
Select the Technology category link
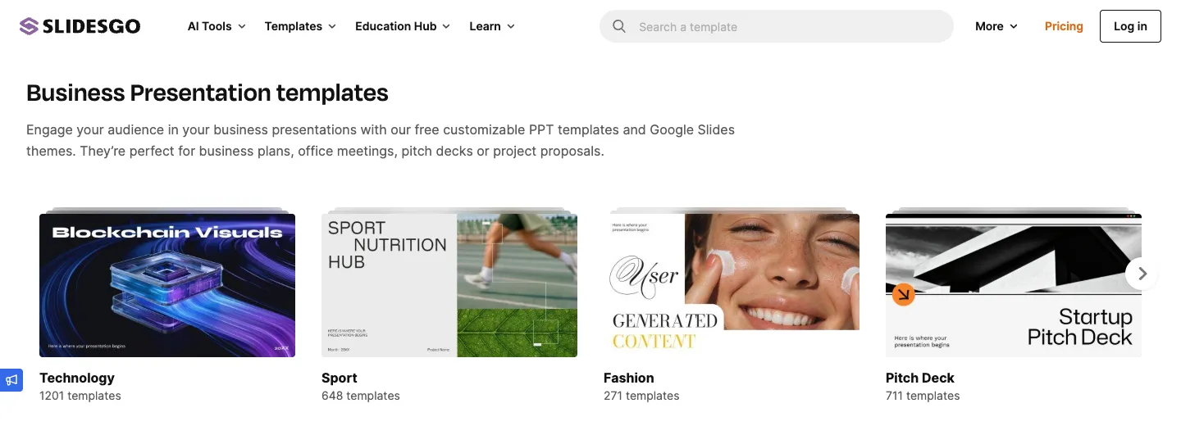(77, 378)
